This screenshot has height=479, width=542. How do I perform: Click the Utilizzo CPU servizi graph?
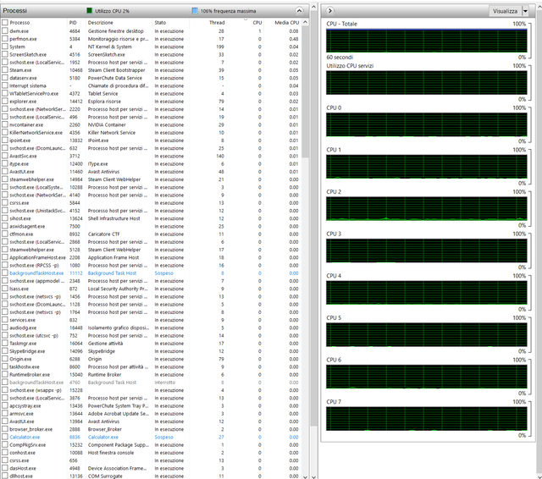427,83
